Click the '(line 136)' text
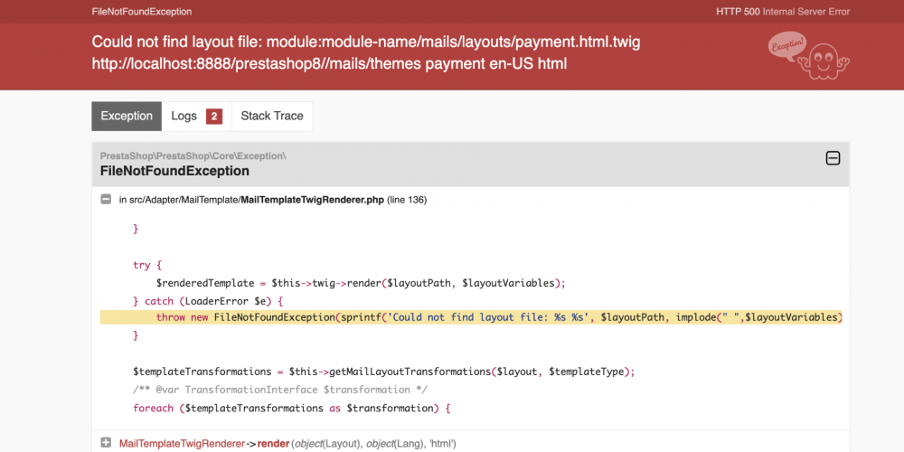The width and height of the screenshot is (904, 452). pyautogui.click(x=407, y=200)
